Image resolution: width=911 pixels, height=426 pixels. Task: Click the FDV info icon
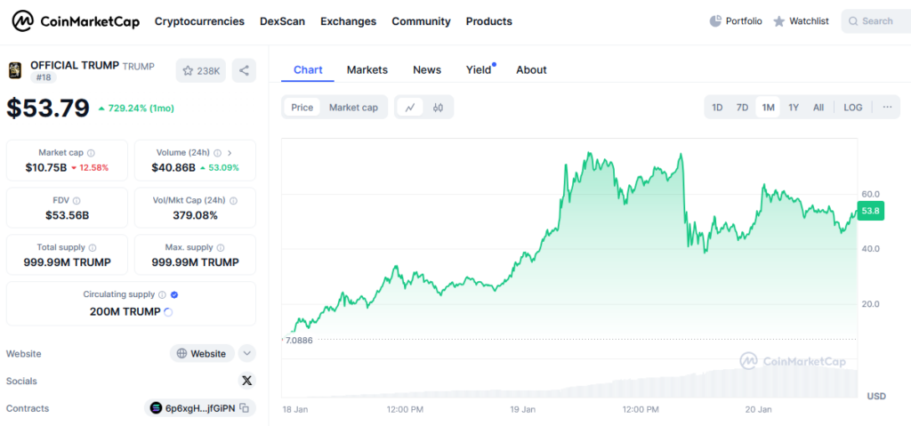[77, 200]
